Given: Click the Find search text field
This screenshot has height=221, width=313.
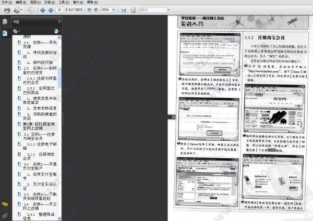Looking at the screenshot, I should (x=154, y=10).
